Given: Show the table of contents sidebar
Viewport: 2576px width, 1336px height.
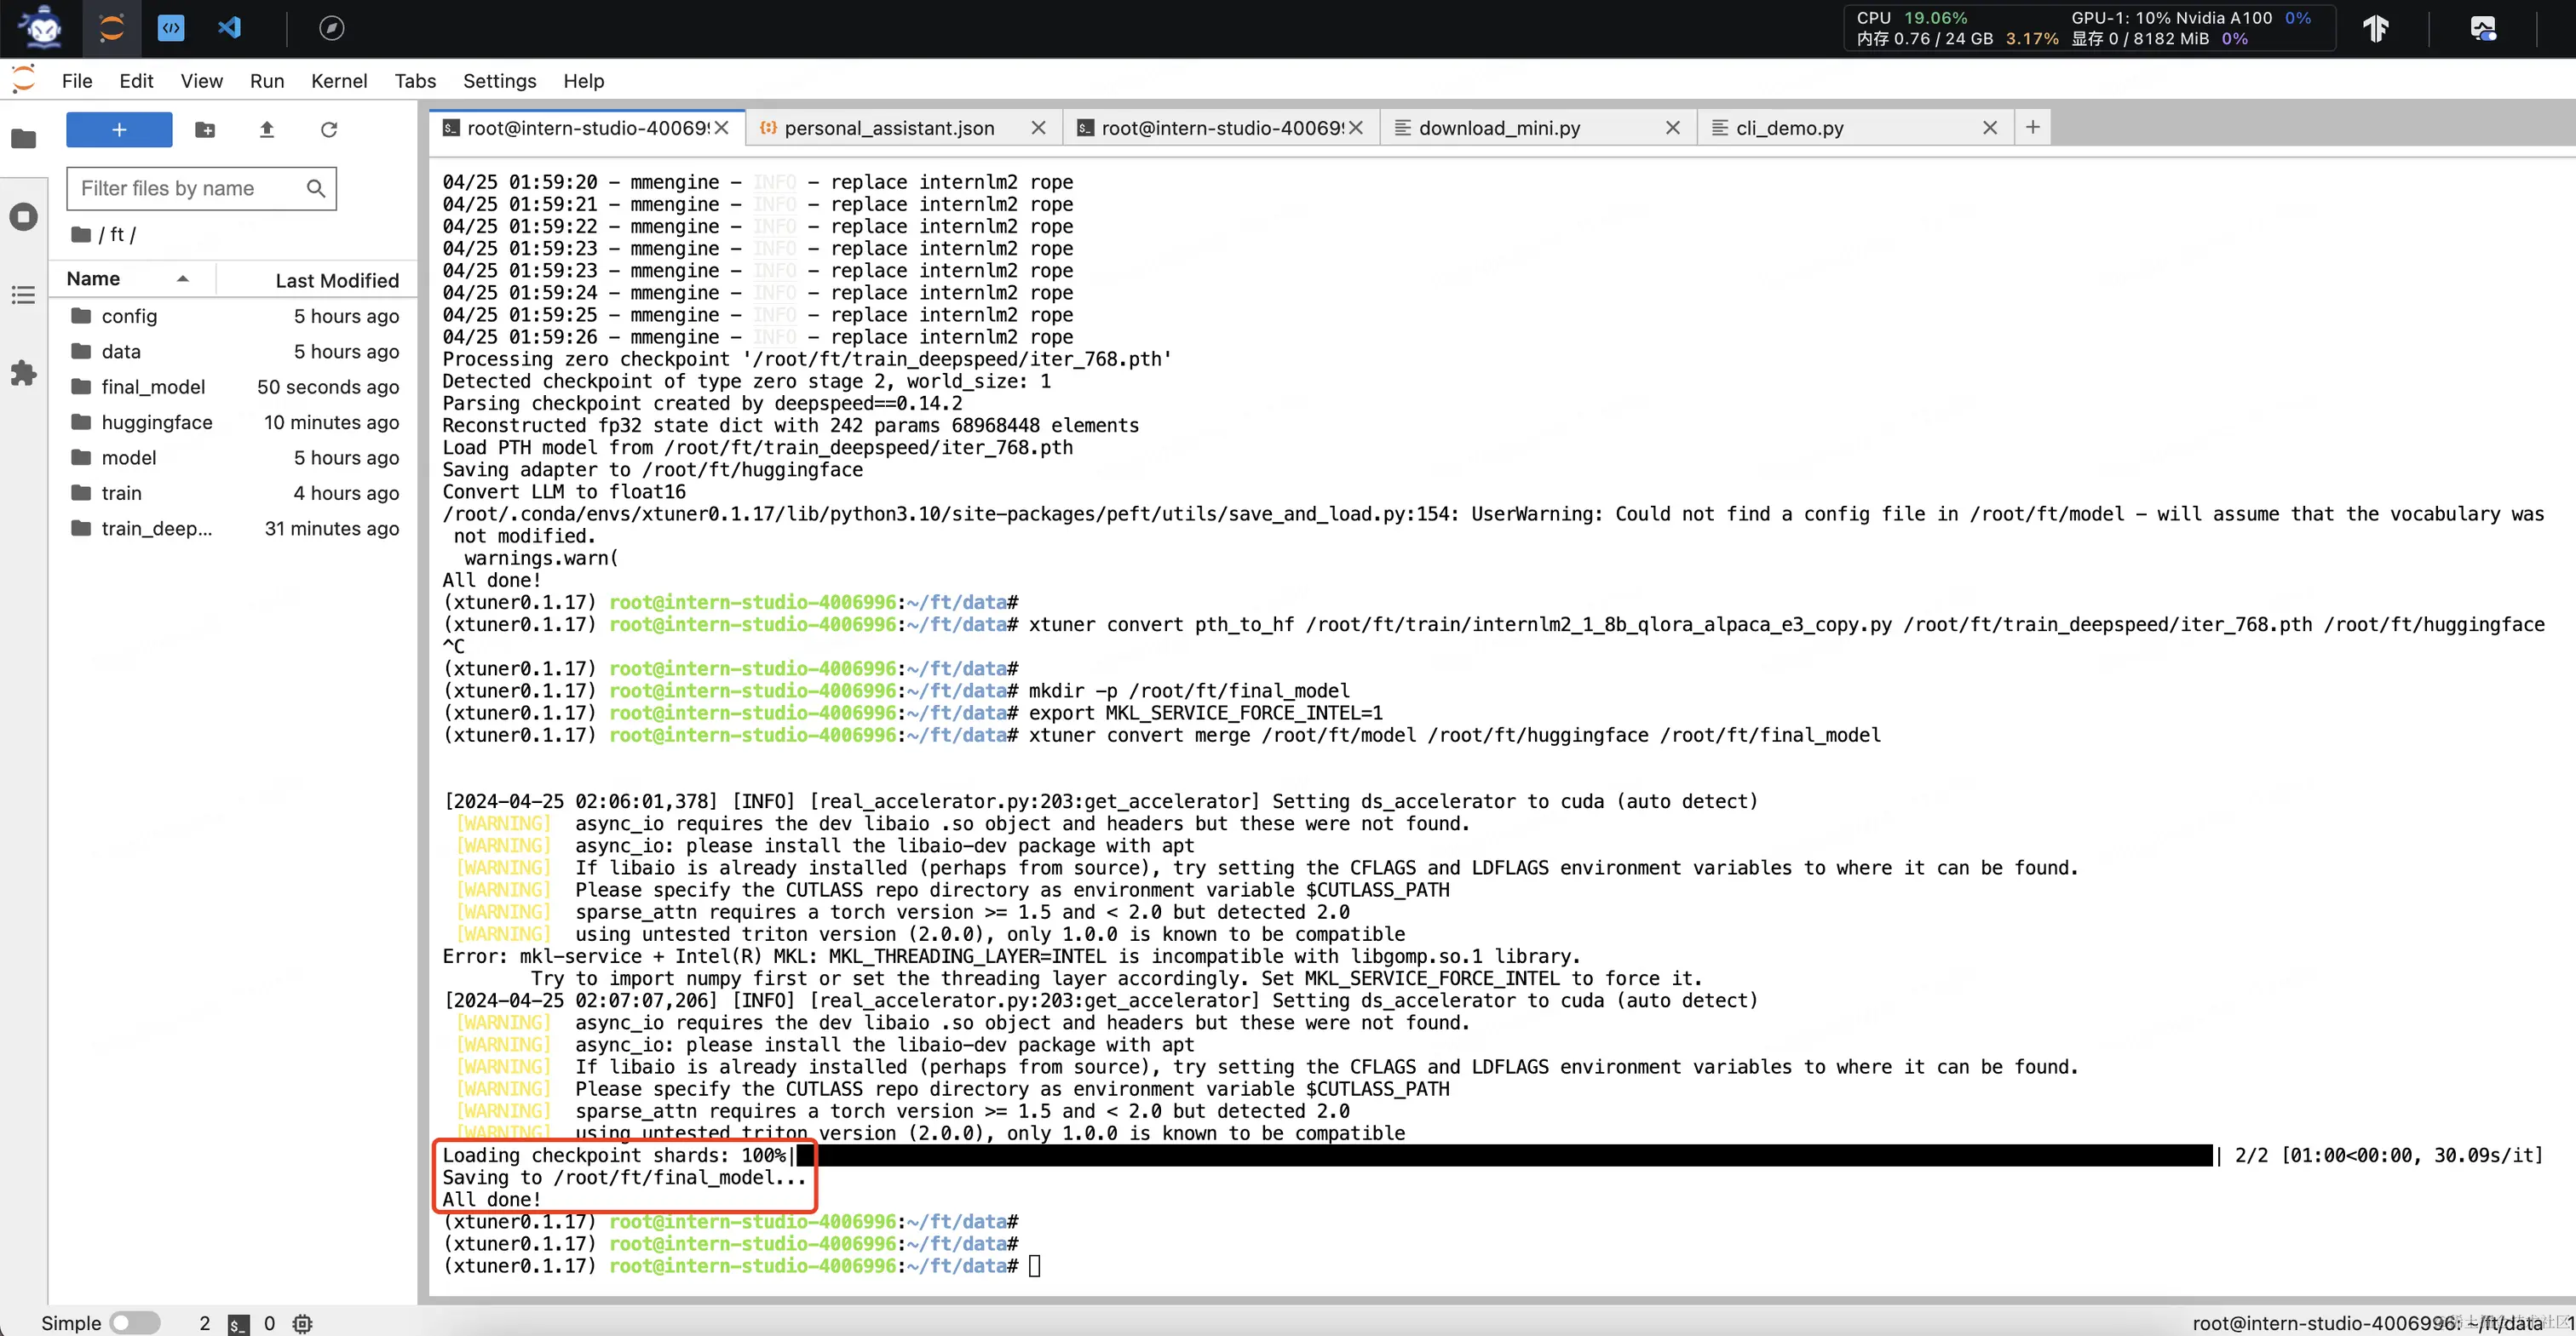Looking at the screenshot, I should point(23,295).
